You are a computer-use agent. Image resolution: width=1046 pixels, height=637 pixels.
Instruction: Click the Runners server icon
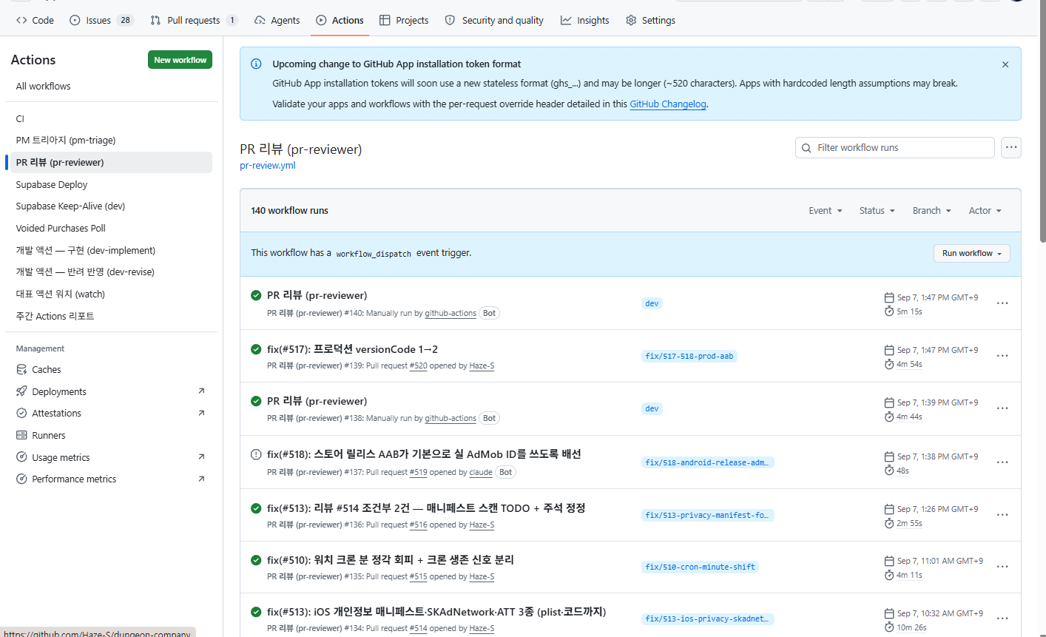coord(21,435)
